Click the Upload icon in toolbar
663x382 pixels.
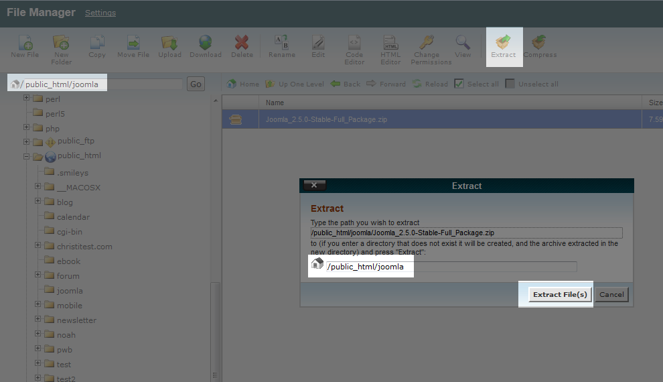(169, 44)
